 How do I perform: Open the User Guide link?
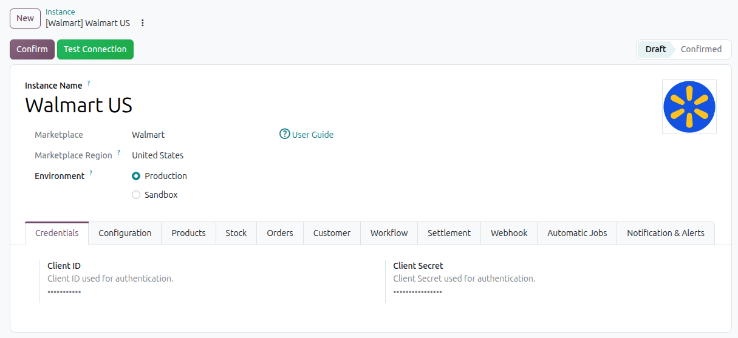coord(313,135)
